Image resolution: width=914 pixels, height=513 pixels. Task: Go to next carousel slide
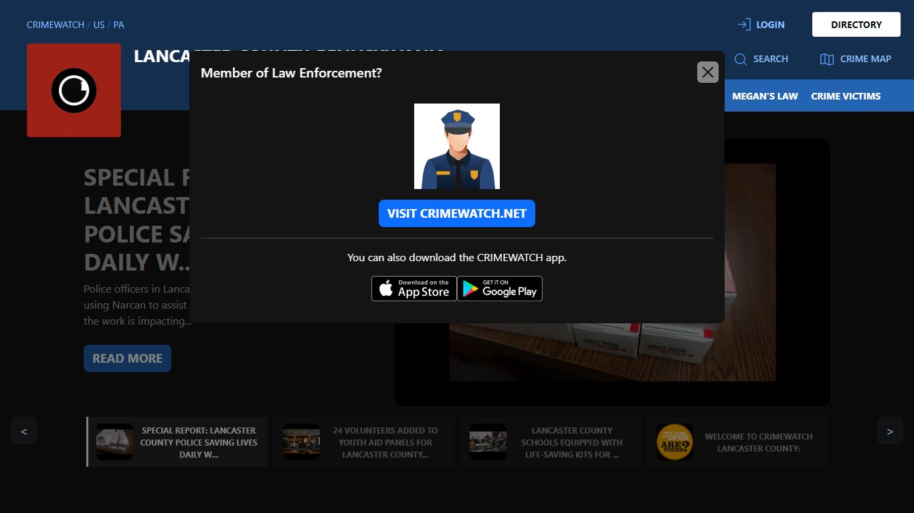coord(890,431)
